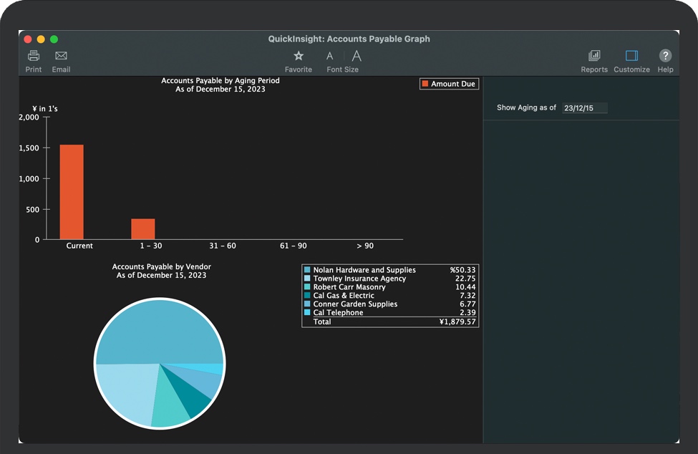Screen dimensions: 698x454
Task: Click Amount Due legend color swatch
Action: 425,84
